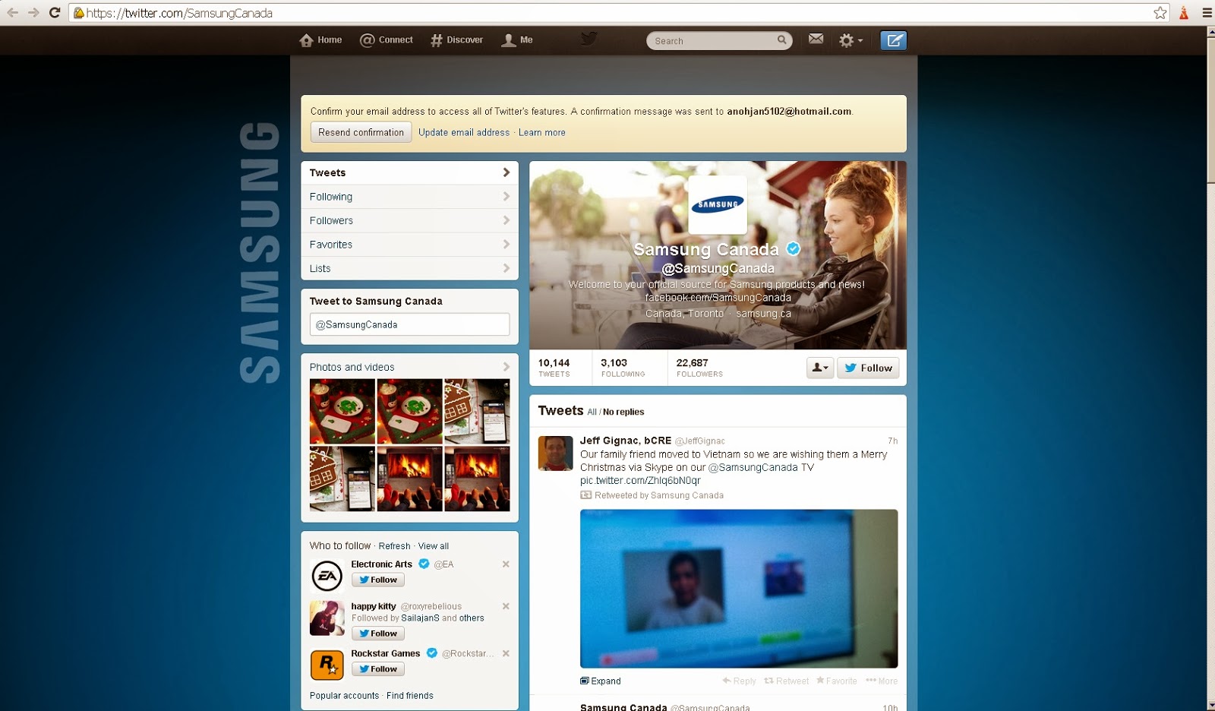Expand the Followers list chevron
Image resolution: width=1215 pixels, height=711 pixels.
point(507,220)
